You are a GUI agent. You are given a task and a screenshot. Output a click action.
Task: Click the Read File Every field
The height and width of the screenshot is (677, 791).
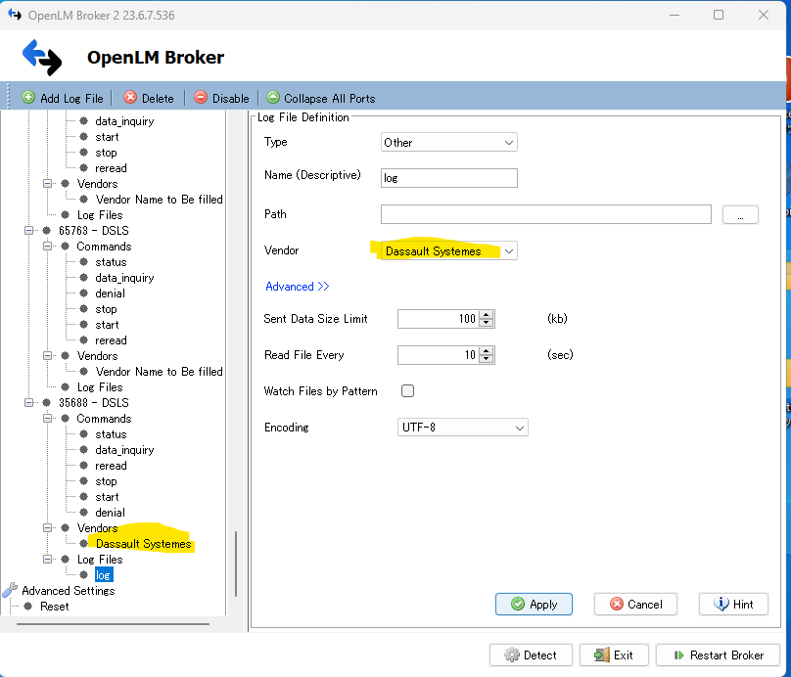(438, 355)
